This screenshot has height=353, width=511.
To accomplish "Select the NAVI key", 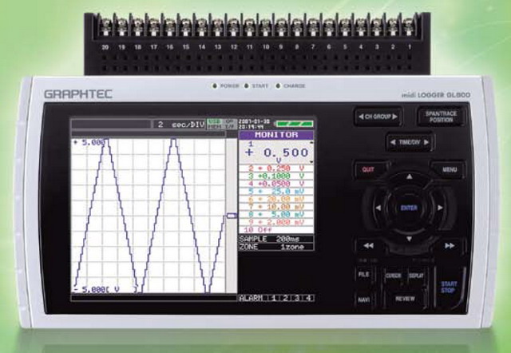I will point(364,299).
